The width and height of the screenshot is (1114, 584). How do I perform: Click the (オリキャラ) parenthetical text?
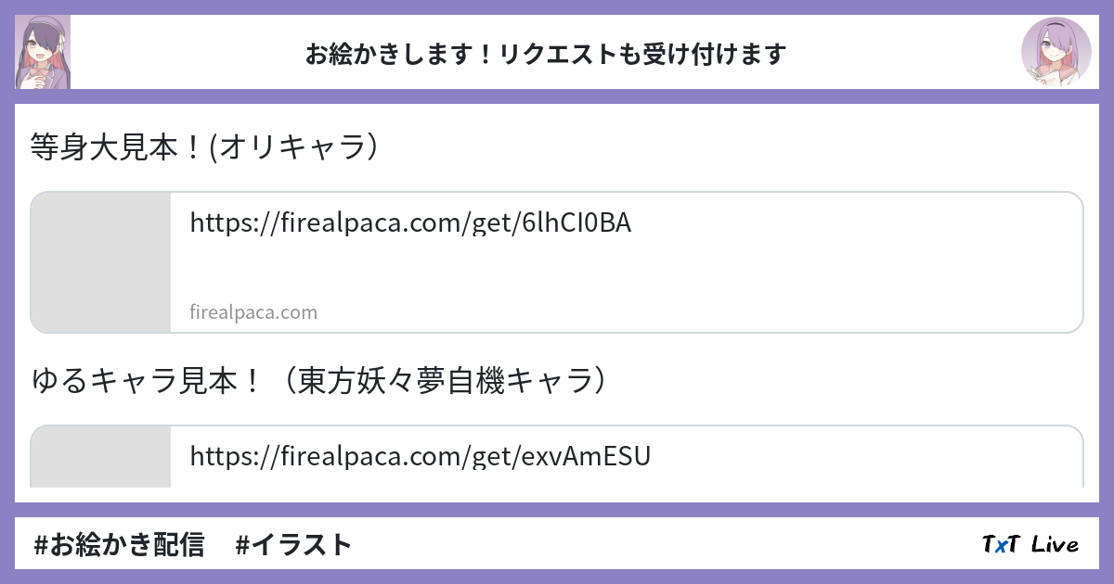(295, 147)
